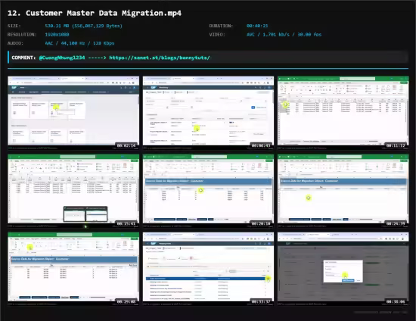Select the Excel thumbnail stamped 00:11:12
Screen dimensions: 416x321
coord(343,113)
